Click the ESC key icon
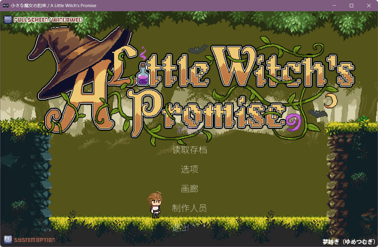 [x=8, y=20]
